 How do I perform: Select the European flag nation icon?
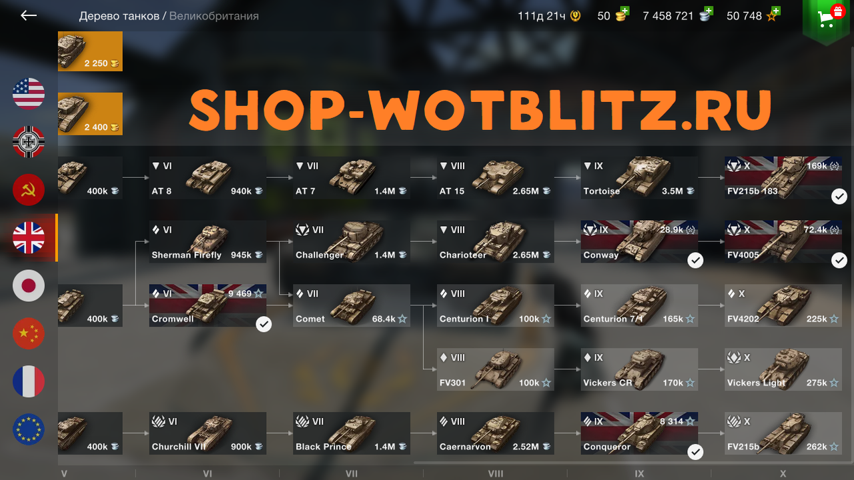click(29, 430)
